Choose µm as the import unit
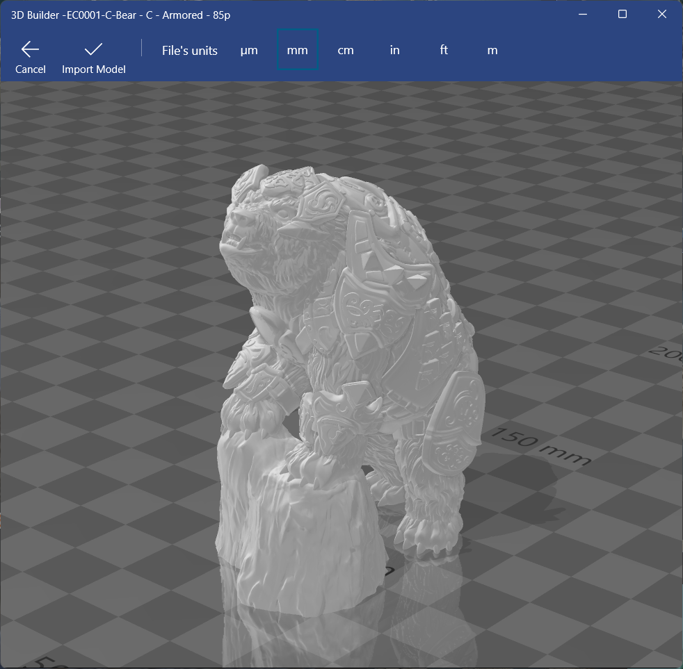The height and width of the screenshot is (669, 683). 249,51
